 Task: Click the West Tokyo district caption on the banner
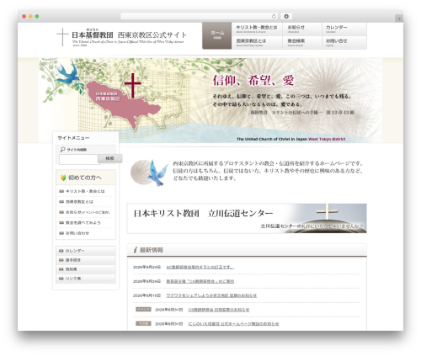327,139
